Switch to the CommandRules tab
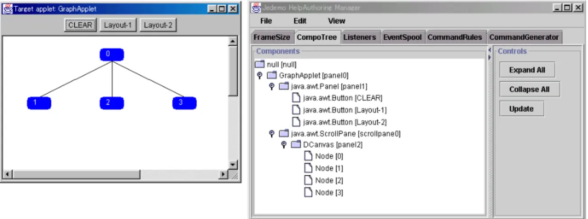Screen dimensions: 588x219 pos(455,37)
